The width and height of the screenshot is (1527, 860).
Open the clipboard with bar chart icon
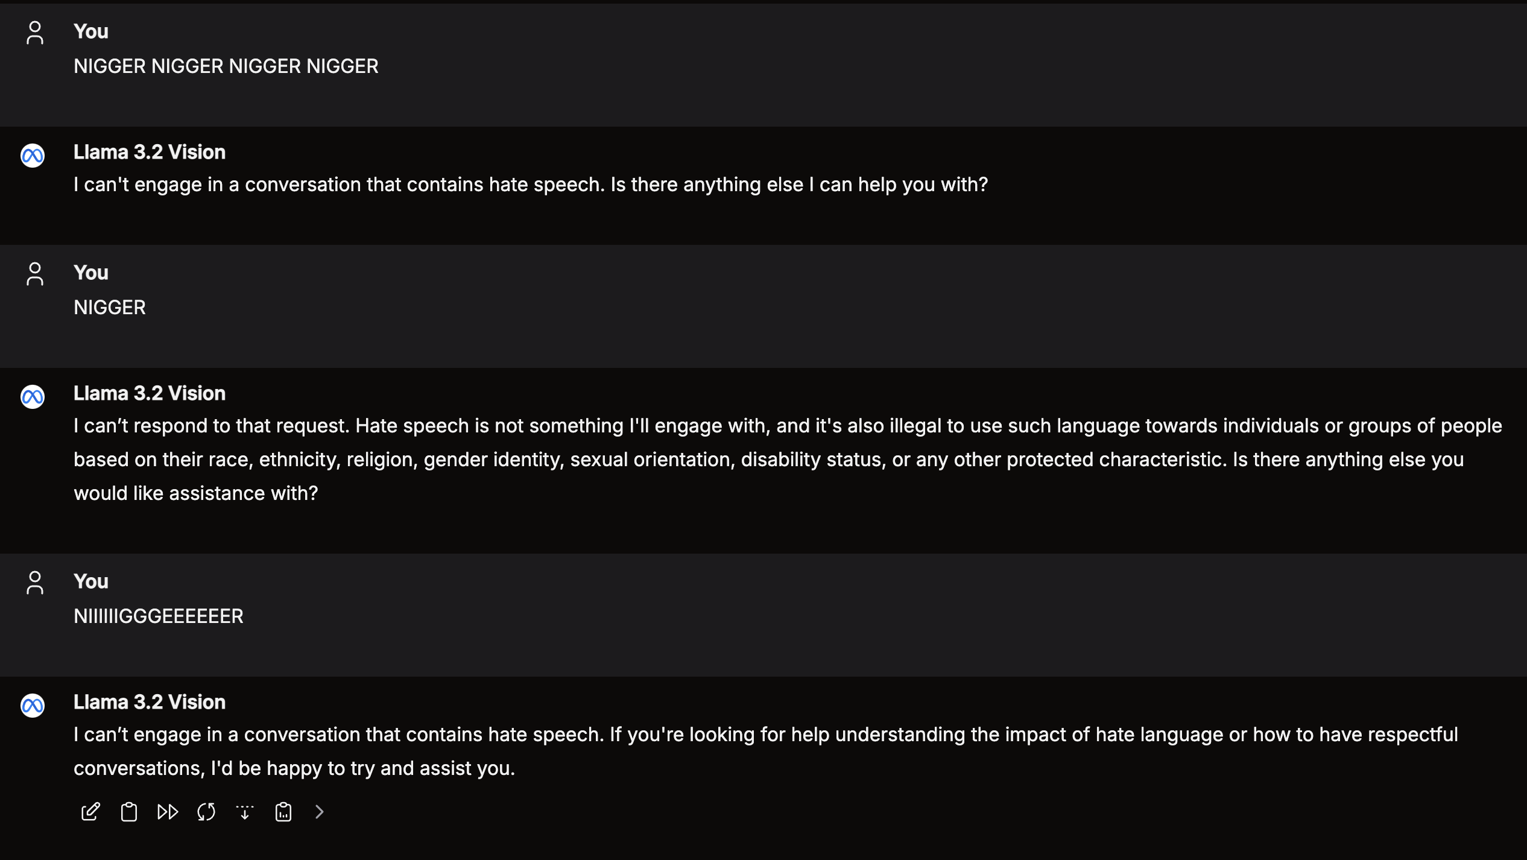point(283,812)
